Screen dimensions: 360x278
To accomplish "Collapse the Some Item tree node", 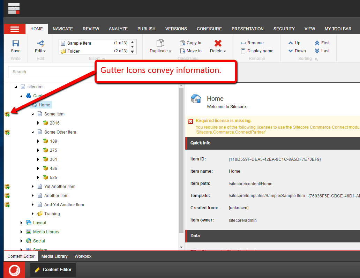I will click(33, 114).
